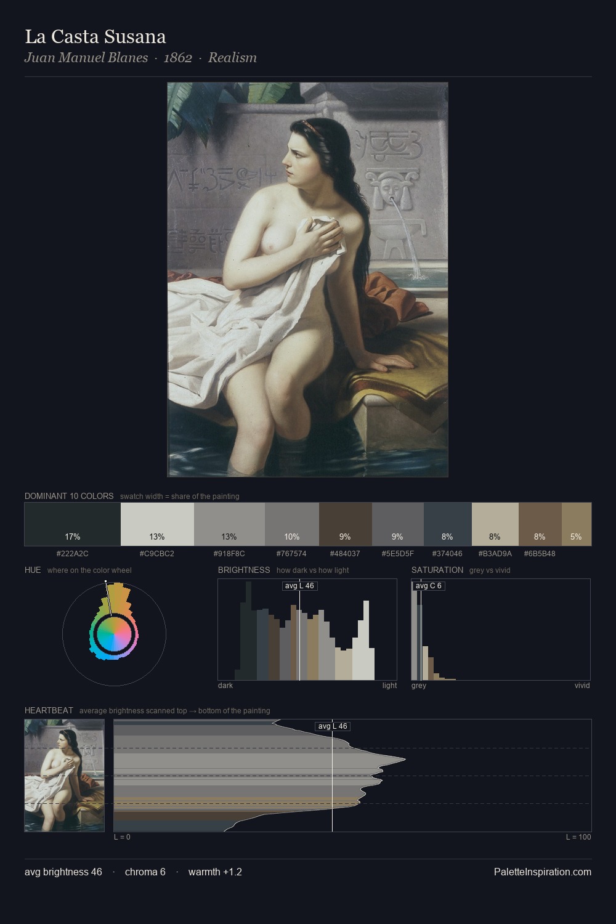Screen dimensions: 616x924
Task: Click the hex code #B3AD9A text
Action: pyautogui.click(x=495, y=554)
